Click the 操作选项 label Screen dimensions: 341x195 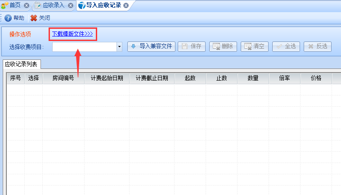(x=20, y=34)
